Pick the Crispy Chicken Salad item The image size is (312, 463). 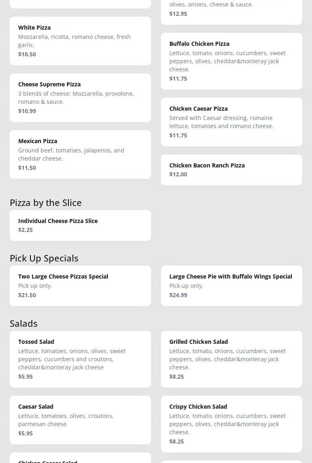[231, 424]
